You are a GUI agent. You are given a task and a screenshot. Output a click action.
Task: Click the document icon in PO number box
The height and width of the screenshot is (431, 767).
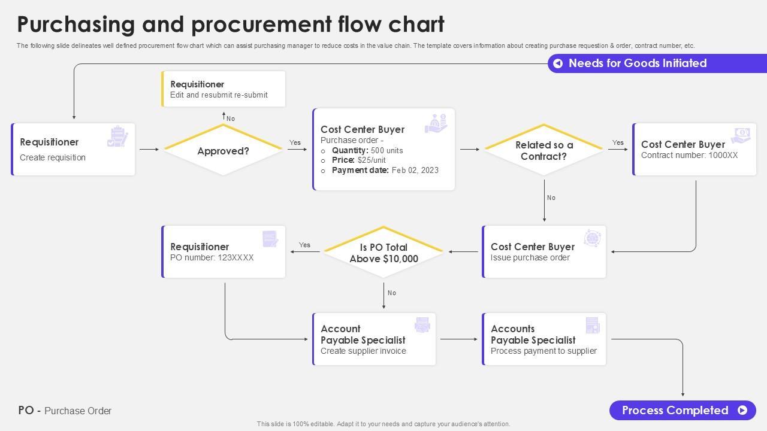(270, 239)
